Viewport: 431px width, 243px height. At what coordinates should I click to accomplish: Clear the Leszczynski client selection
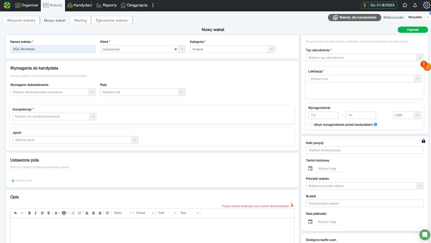click(x=176, y=49)
